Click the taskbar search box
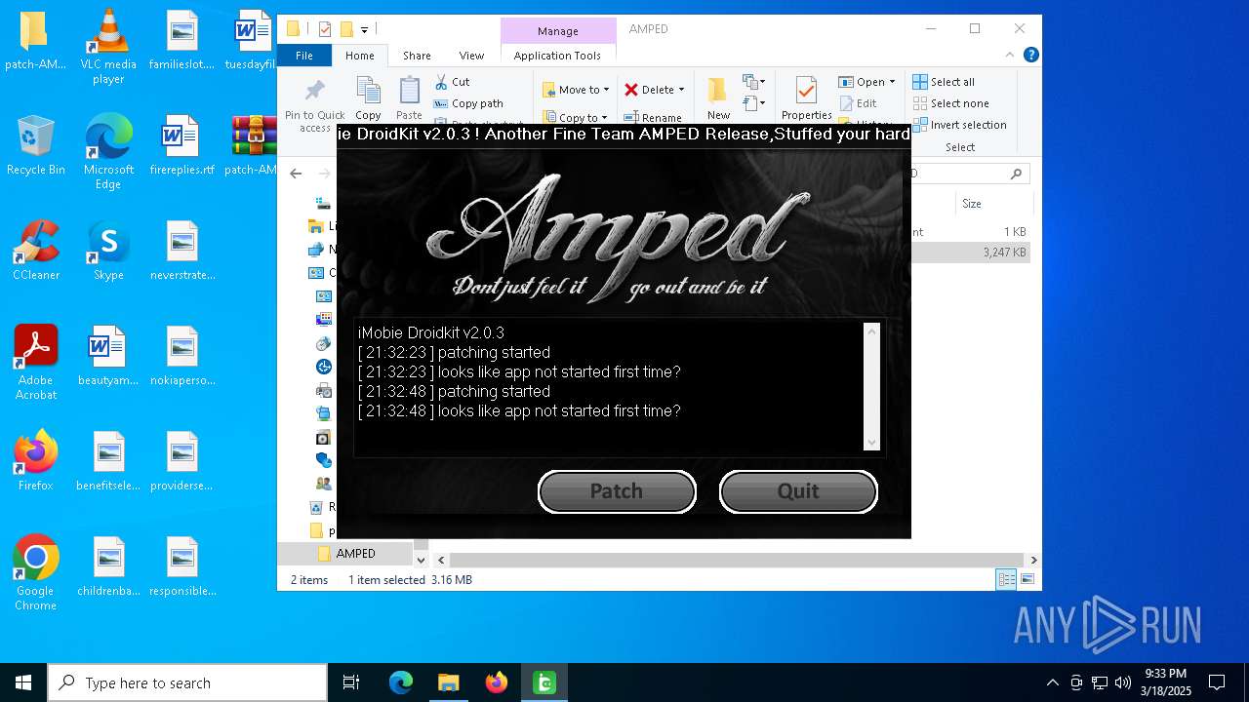This screenshot has height=702, width=1249. 187,682
